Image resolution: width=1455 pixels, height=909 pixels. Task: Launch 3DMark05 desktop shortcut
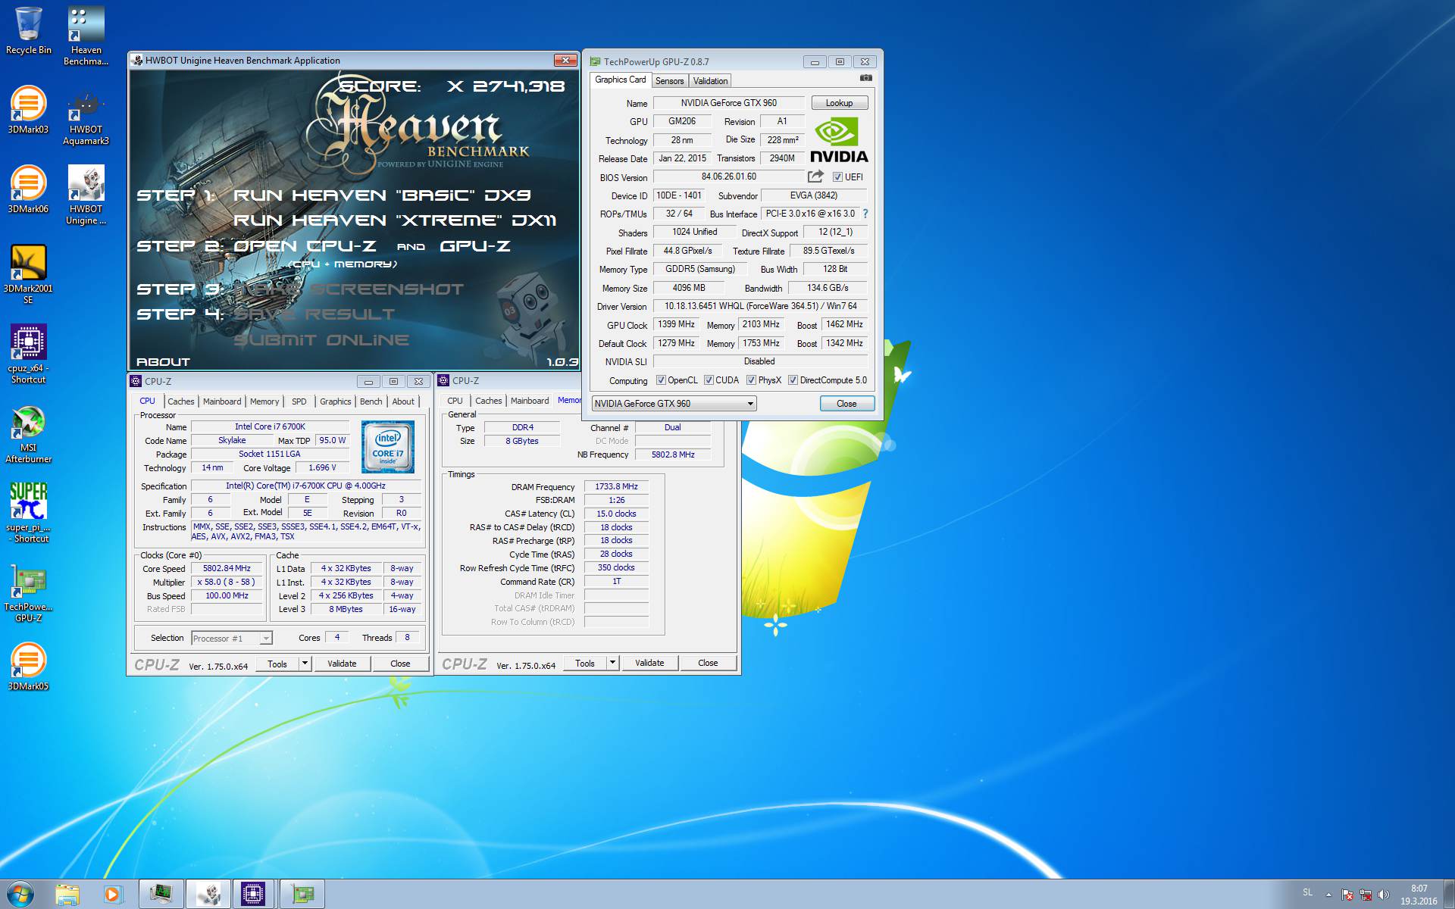tap(28, 667)
